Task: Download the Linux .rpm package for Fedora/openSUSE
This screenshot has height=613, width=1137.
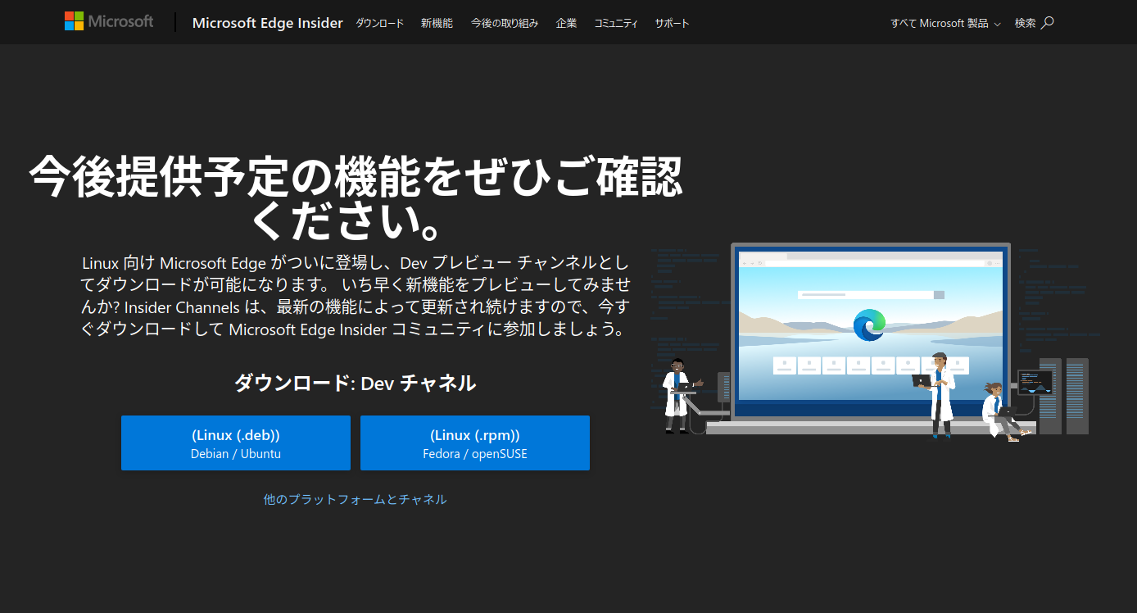Action: point(474,443)
